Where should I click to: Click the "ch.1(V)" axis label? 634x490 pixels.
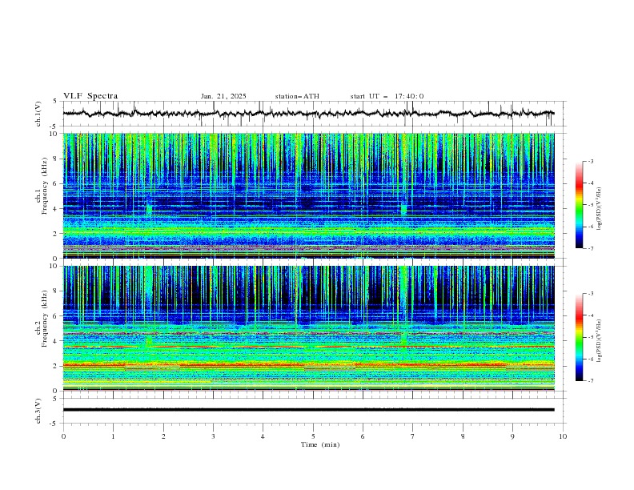[x=38, y=114]
